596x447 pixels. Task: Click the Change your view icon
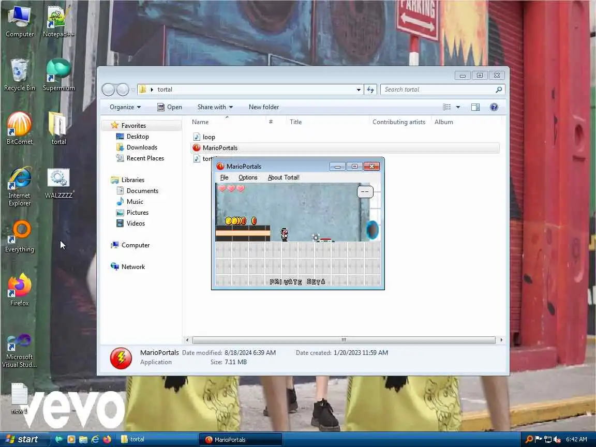coord(447,107)
